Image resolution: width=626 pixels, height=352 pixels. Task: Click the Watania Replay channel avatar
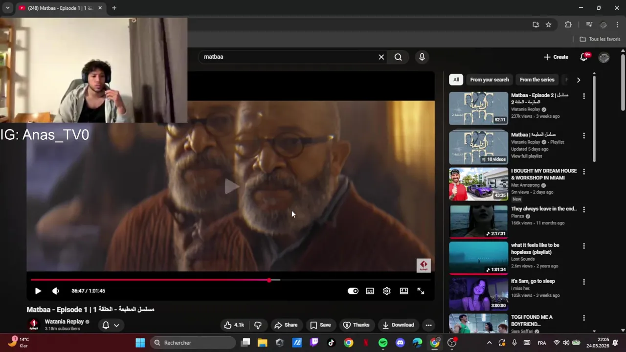click(34, 325)
